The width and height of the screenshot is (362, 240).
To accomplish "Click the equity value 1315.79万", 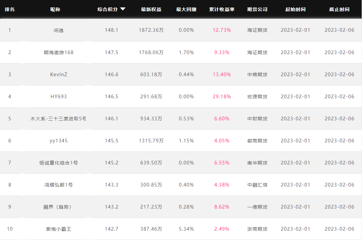I will (151, 141).
